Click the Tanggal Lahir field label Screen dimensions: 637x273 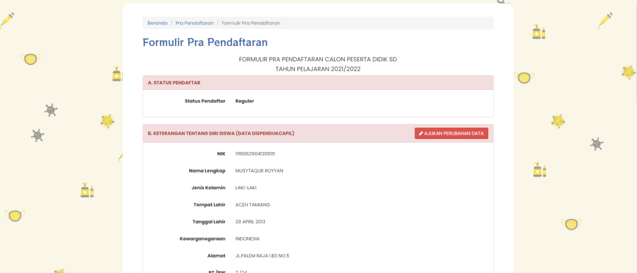pos(208,222)
